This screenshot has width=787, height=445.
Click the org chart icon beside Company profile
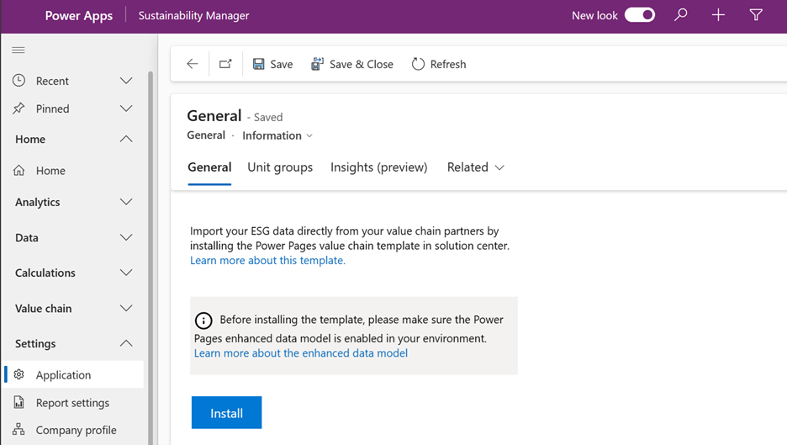pos(18,429)
